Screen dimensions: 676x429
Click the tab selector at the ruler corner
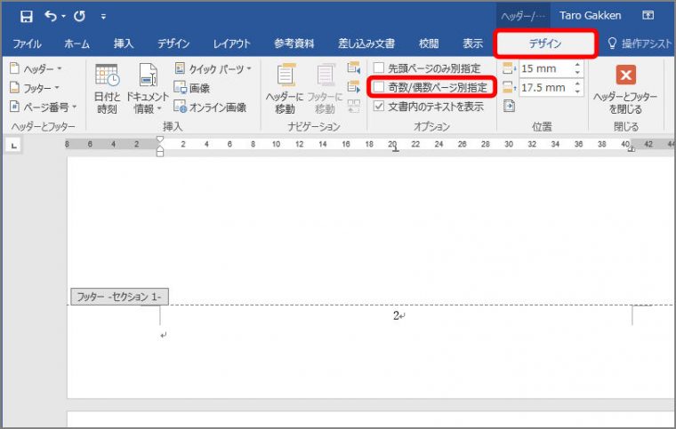click(x=14, y=146)
